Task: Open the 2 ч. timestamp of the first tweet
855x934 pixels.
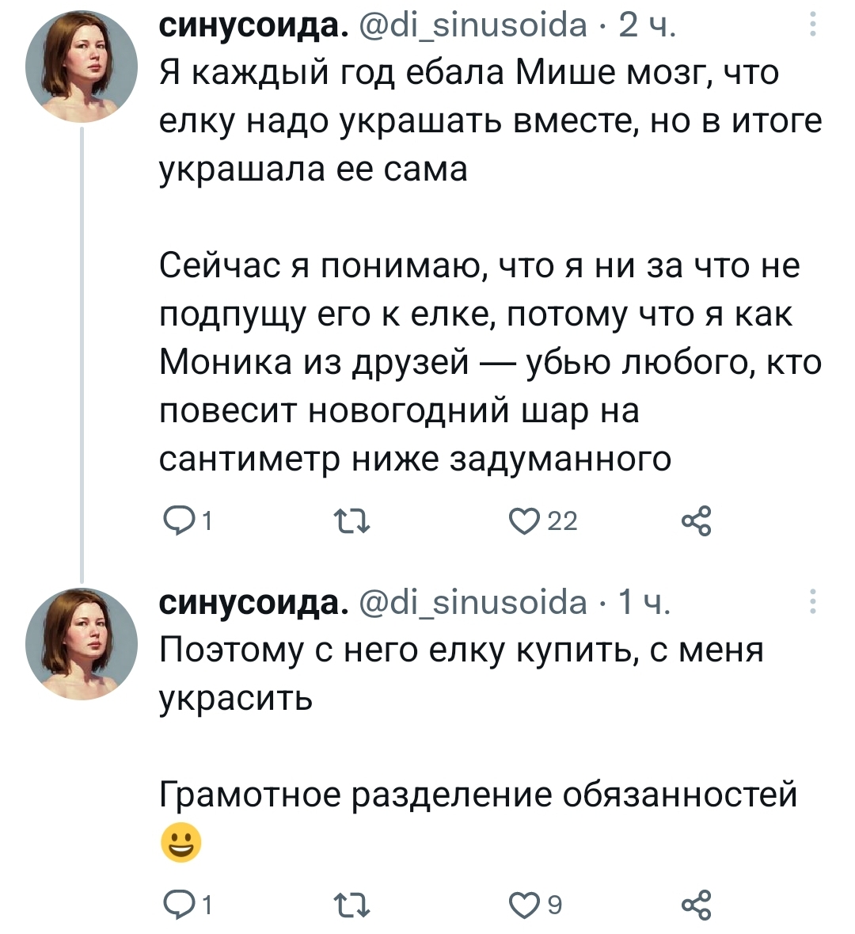Action: (645, 27)
